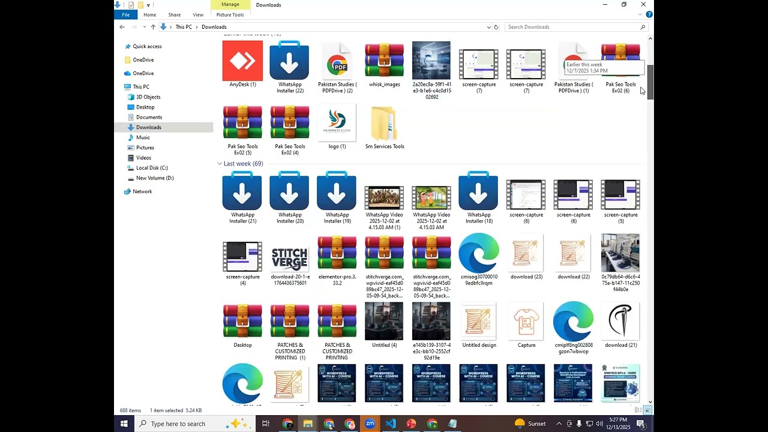The image size is (768, 432).
Task: Expand the This PC breadcrumb chevron
Action: pos(197,27)
